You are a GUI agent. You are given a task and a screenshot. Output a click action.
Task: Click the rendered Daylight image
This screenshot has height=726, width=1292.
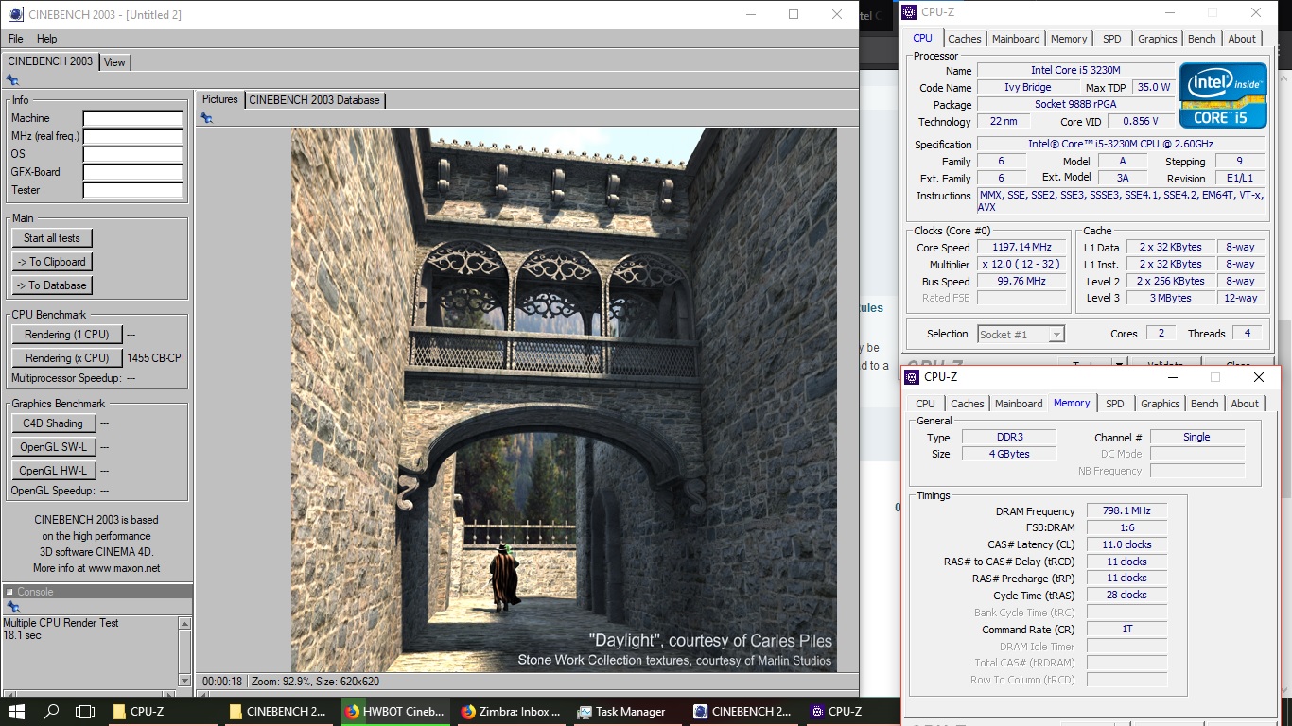click(x=564, y=400)
